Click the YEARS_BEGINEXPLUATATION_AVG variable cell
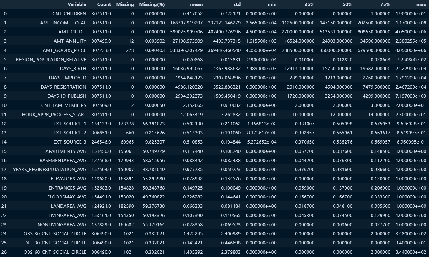This screenshot has width=429, height=257. (49, 170)
